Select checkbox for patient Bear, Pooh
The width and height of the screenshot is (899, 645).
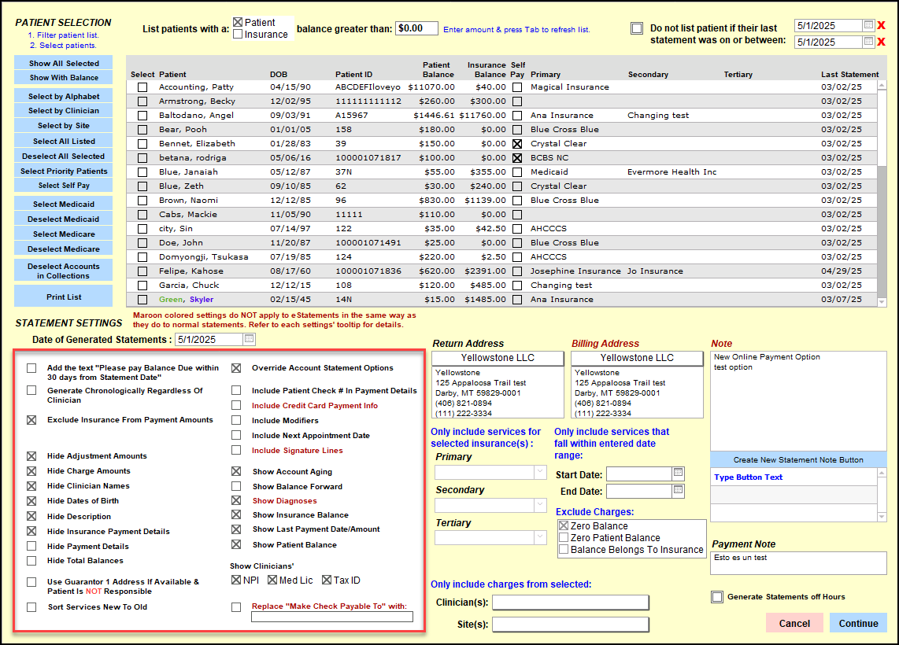(142, 130)
